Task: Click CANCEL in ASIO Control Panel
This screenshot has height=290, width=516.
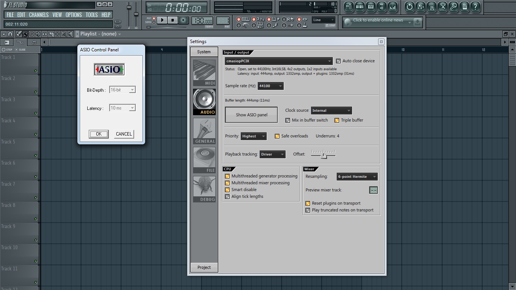Action: 124,134
